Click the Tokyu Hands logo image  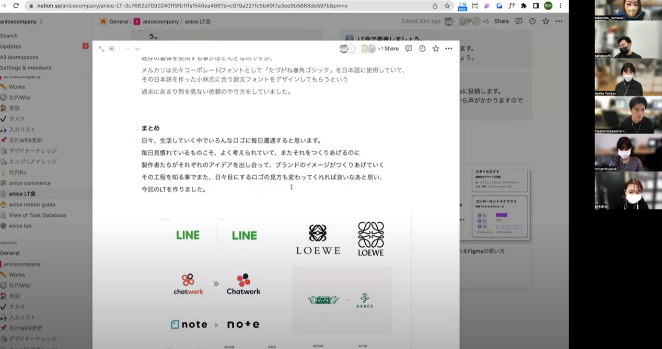pos(323,299)
